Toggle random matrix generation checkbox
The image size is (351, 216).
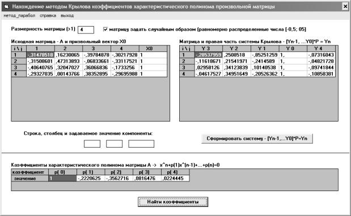pos(105,29)
